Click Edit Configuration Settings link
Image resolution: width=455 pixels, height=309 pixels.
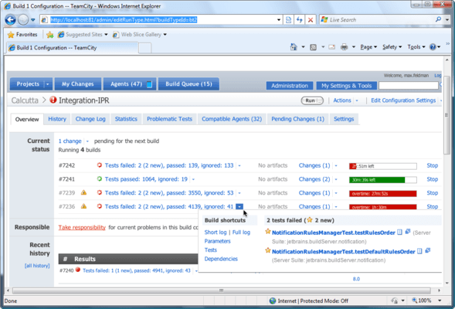click(403, 100)
